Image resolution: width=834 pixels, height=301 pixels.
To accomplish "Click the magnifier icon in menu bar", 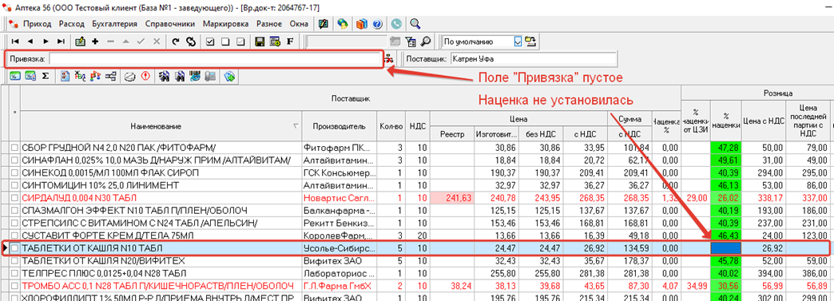I will pos(415,24).
